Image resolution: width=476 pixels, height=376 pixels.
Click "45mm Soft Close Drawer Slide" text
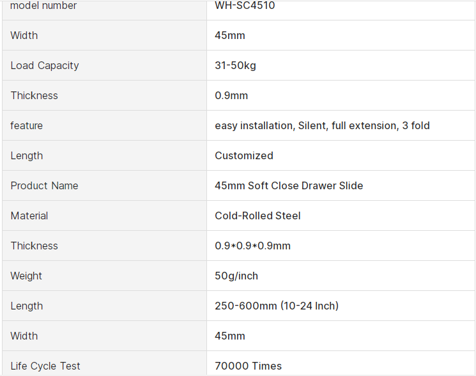point(289,185)
